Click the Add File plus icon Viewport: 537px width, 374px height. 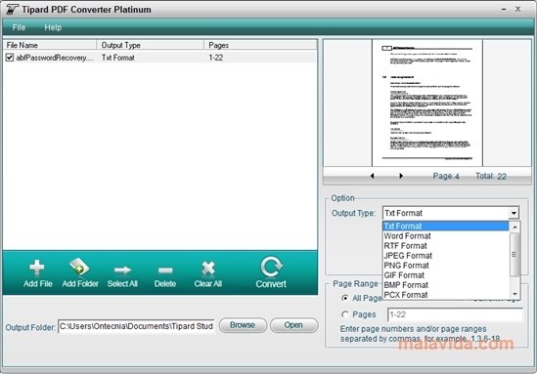36,268
